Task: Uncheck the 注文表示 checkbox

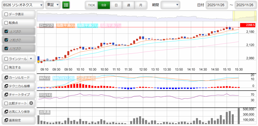Action: point(7,31)
